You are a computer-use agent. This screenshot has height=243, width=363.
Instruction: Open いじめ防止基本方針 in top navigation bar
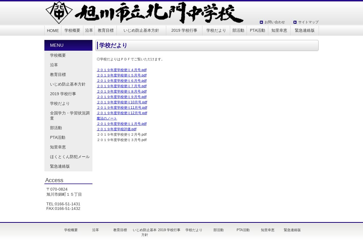[141, 31]
